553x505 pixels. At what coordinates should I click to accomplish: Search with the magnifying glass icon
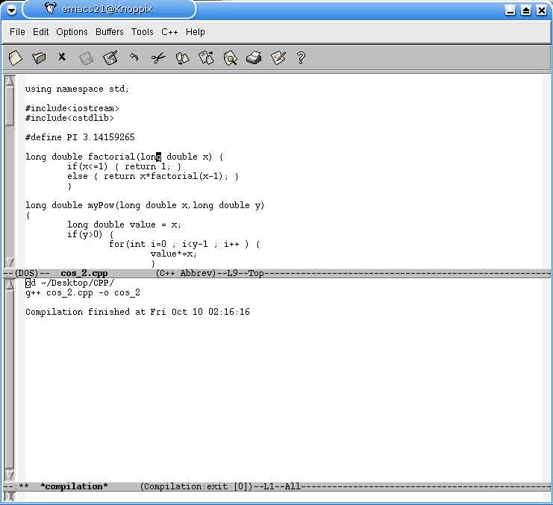[x=230, y=57]
